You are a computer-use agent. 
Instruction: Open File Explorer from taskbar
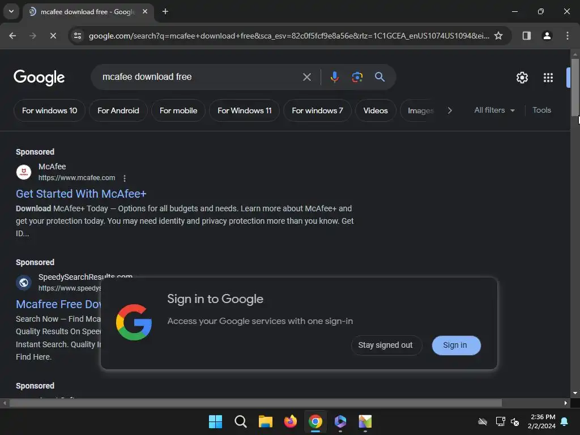click(x=265, y=421)
